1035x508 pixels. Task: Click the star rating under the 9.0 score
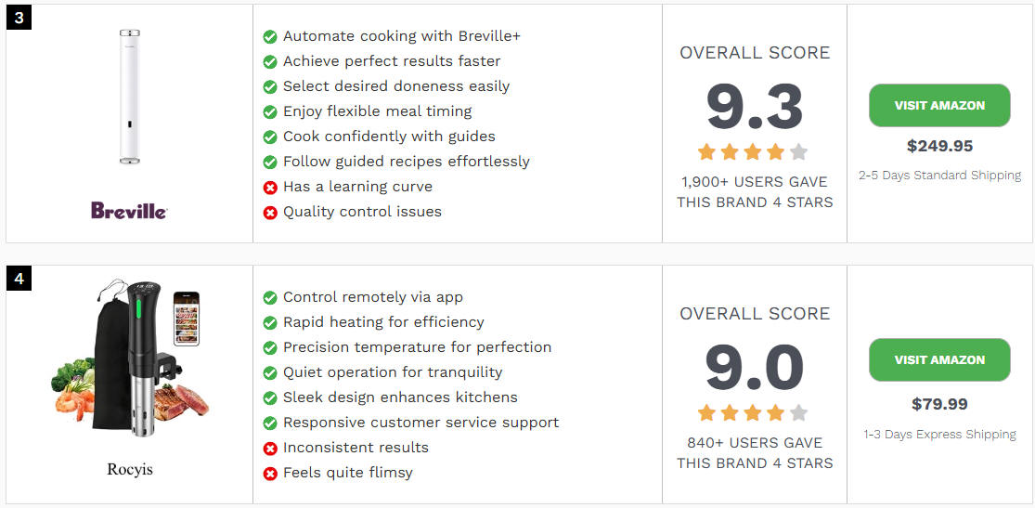point(753,413)
